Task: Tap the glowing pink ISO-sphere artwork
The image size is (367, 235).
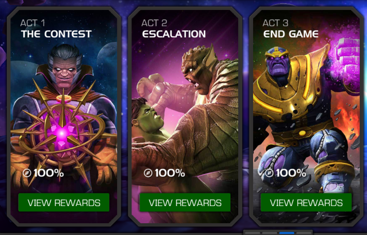Action: [62, 133]
